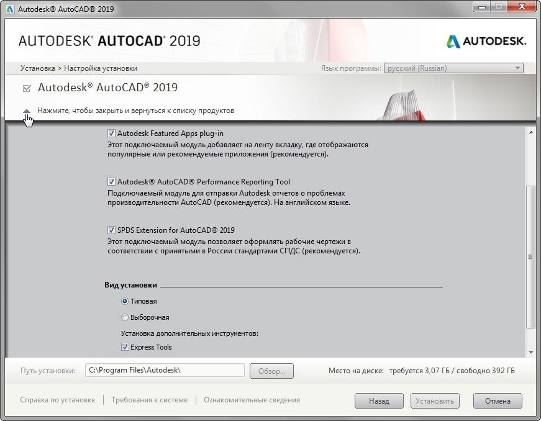Click the Установка breadcrumb text
541x421 pixels.
38,68
